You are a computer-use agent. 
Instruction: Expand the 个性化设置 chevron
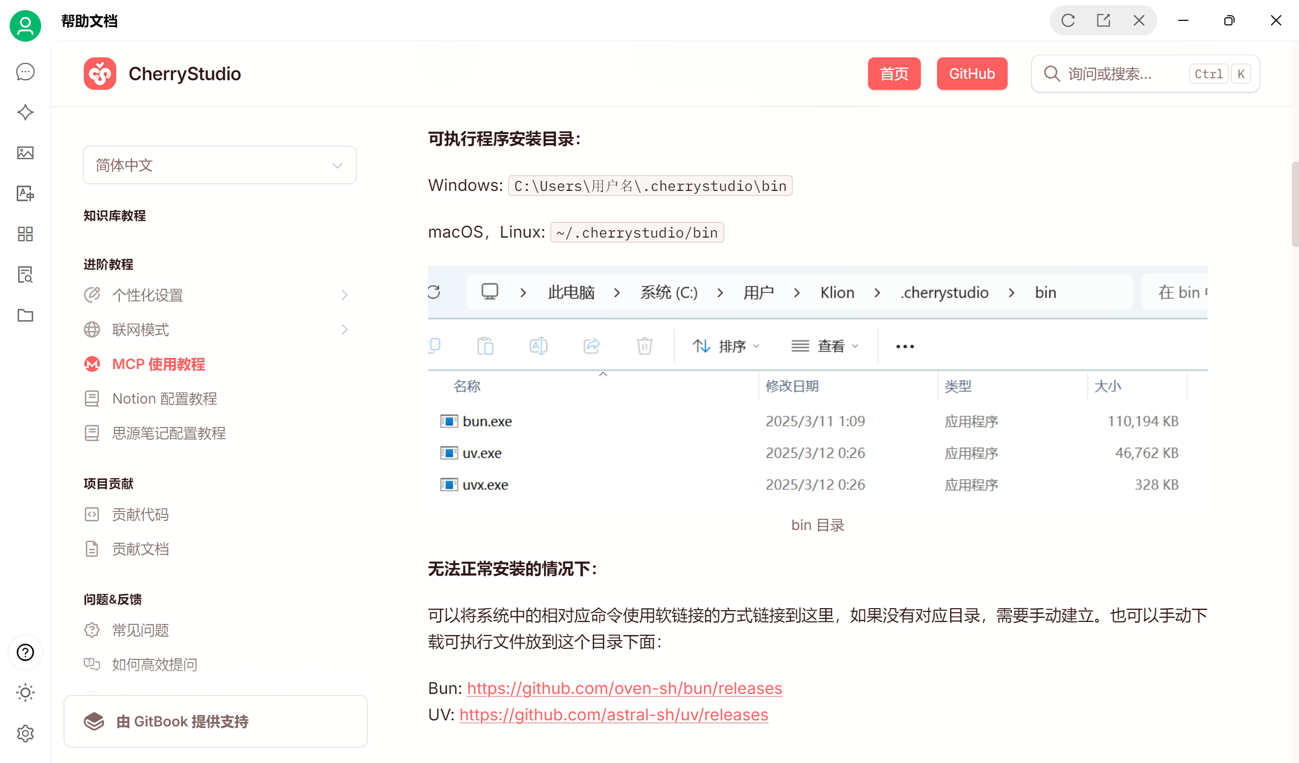(x=344, y=295)
